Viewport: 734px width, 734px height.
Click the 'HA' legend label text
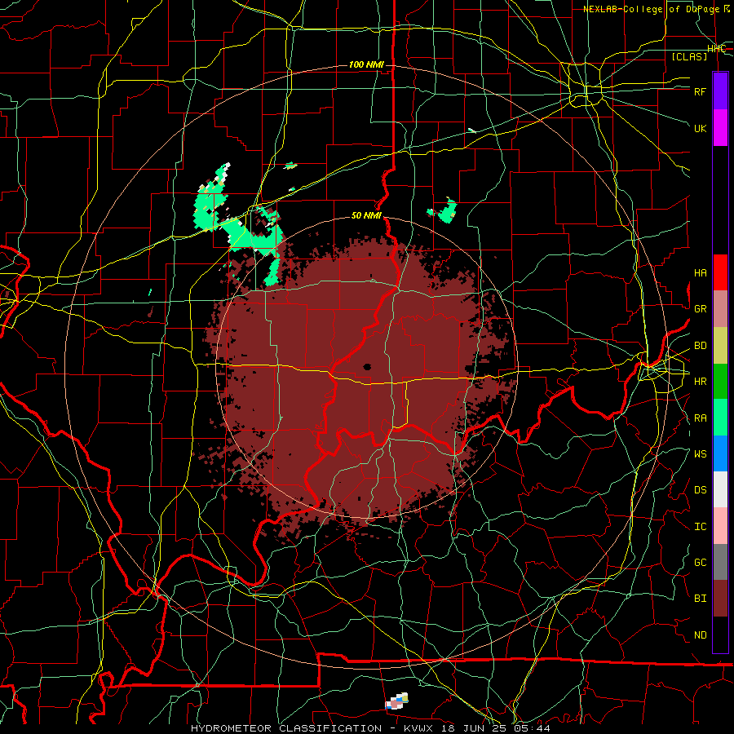pos(700,273)
